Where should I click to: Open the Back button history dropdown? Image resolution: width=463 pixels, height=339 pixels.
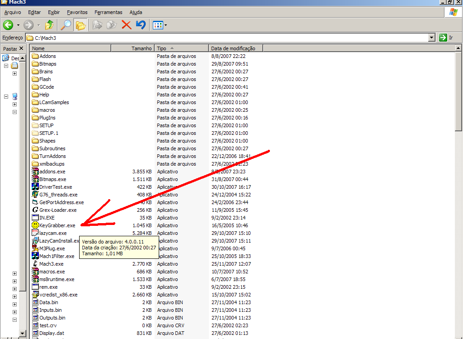click(18, 25)
